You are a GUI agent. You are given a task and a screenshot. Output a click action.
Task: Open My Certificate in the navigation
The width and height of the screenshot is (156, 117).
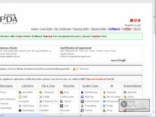[x=63, y=29]
